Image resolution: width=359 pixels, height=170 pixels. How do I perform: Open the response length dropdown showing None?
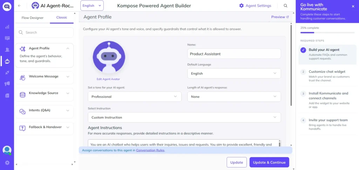234,96
